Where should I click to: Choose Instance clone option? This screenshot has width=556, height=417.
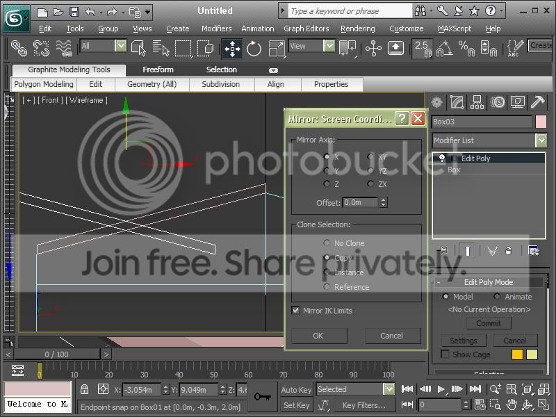pos(327,272)
